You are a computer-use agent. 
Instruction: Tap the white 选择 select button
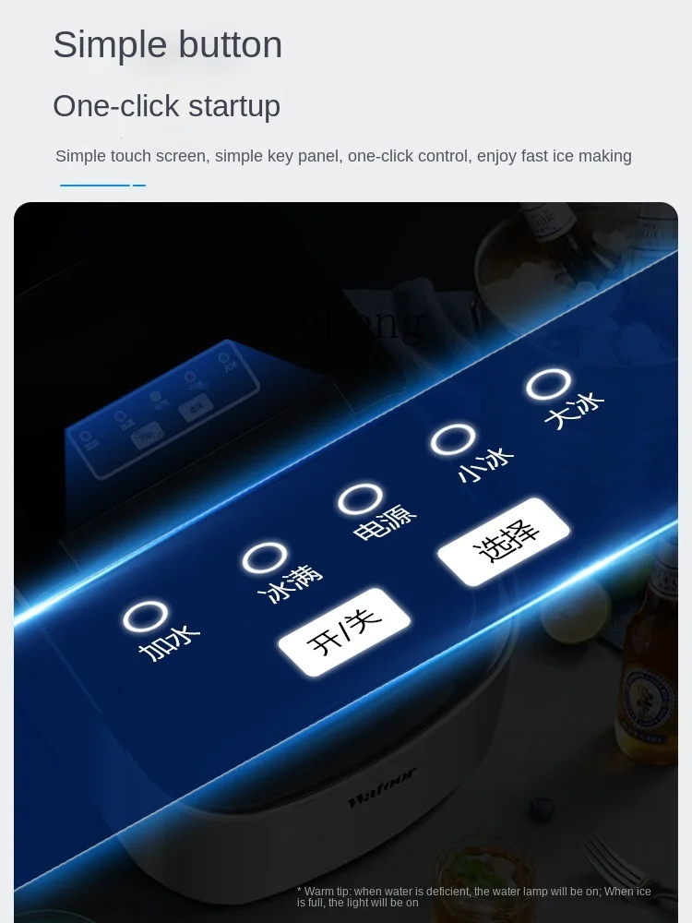(505, 542)
